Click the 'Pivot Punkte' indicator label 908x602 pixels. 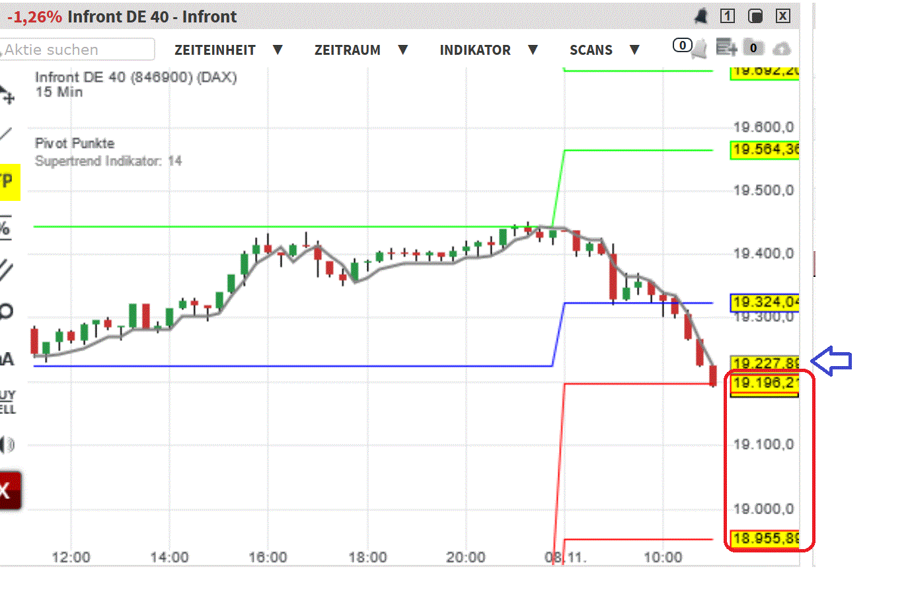tap(75, 143)
